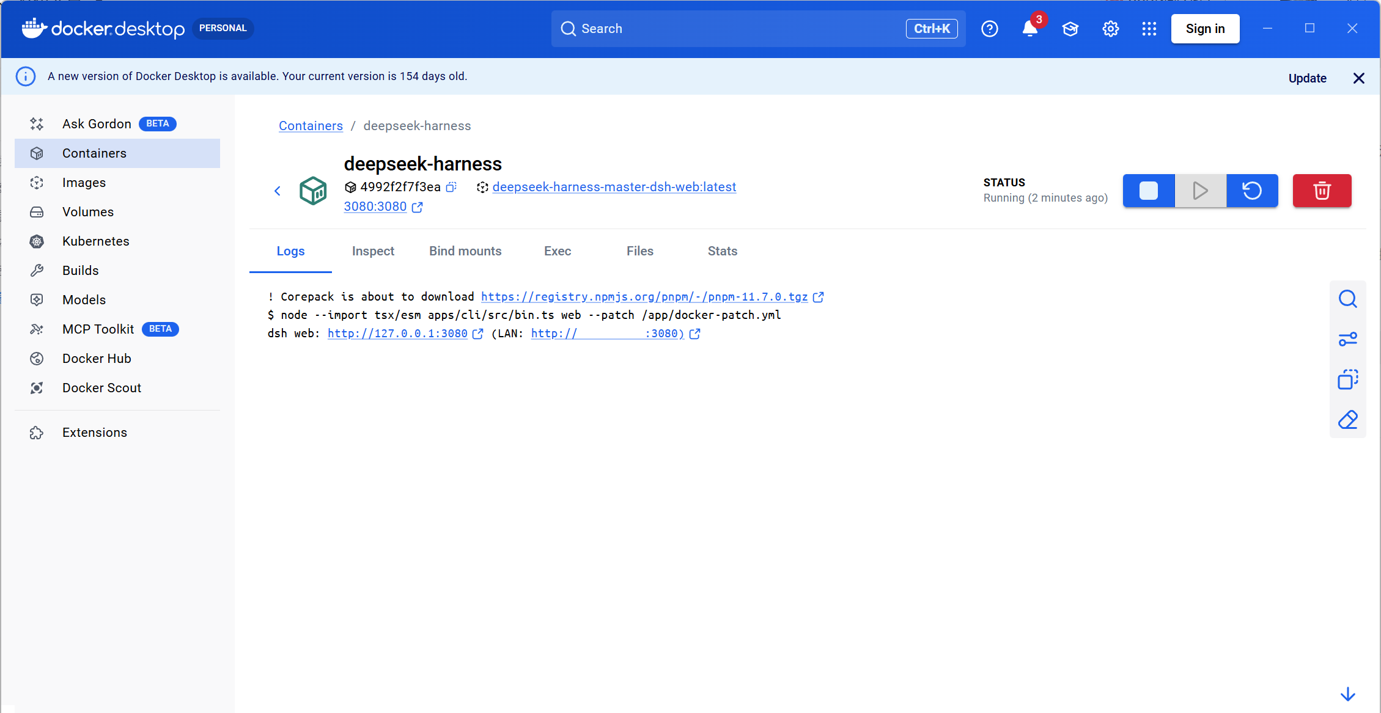Screen dimensions: 1381x713
Task: Click the Docker Scout icon
Action: click(x=37, y=388)
